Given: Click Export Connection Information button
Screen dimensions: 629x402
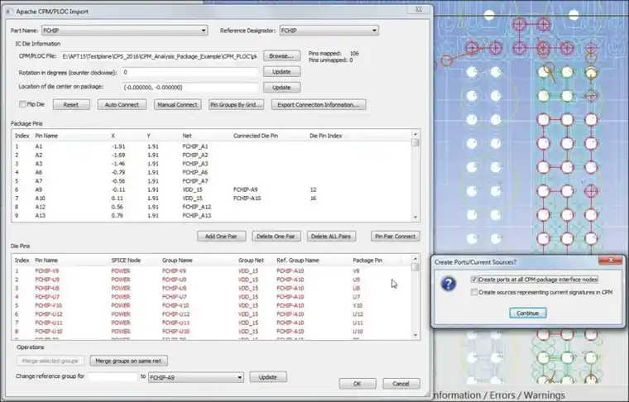Looking at the screenshot, I should click(x=319, y=104).
